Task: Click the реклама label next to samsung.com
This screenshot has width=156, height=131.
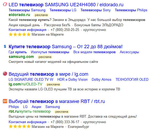Action: coord(45,57)
